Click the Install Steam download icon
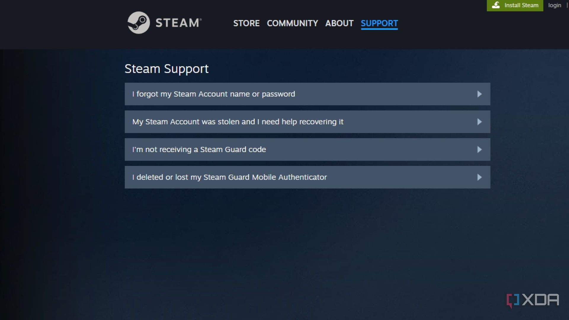 click(x=496, y=5)
